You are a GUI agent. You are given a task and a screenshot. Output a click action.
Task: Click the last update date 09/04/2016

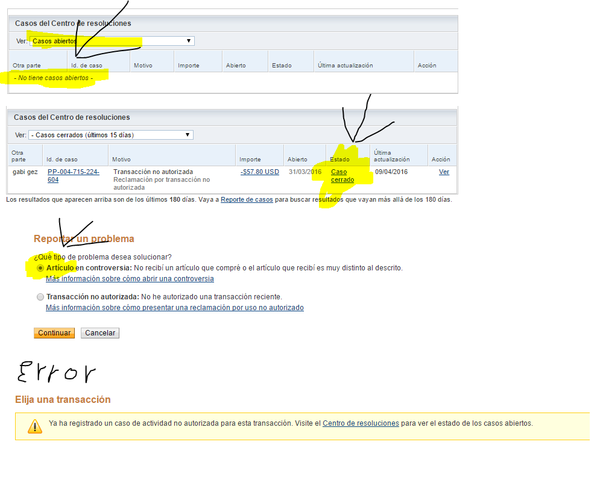391,172
